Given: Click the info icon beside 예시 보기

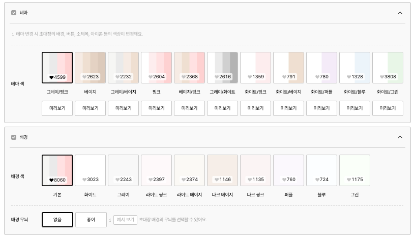Looking at the screenshot, I should (x=110, y=220).
